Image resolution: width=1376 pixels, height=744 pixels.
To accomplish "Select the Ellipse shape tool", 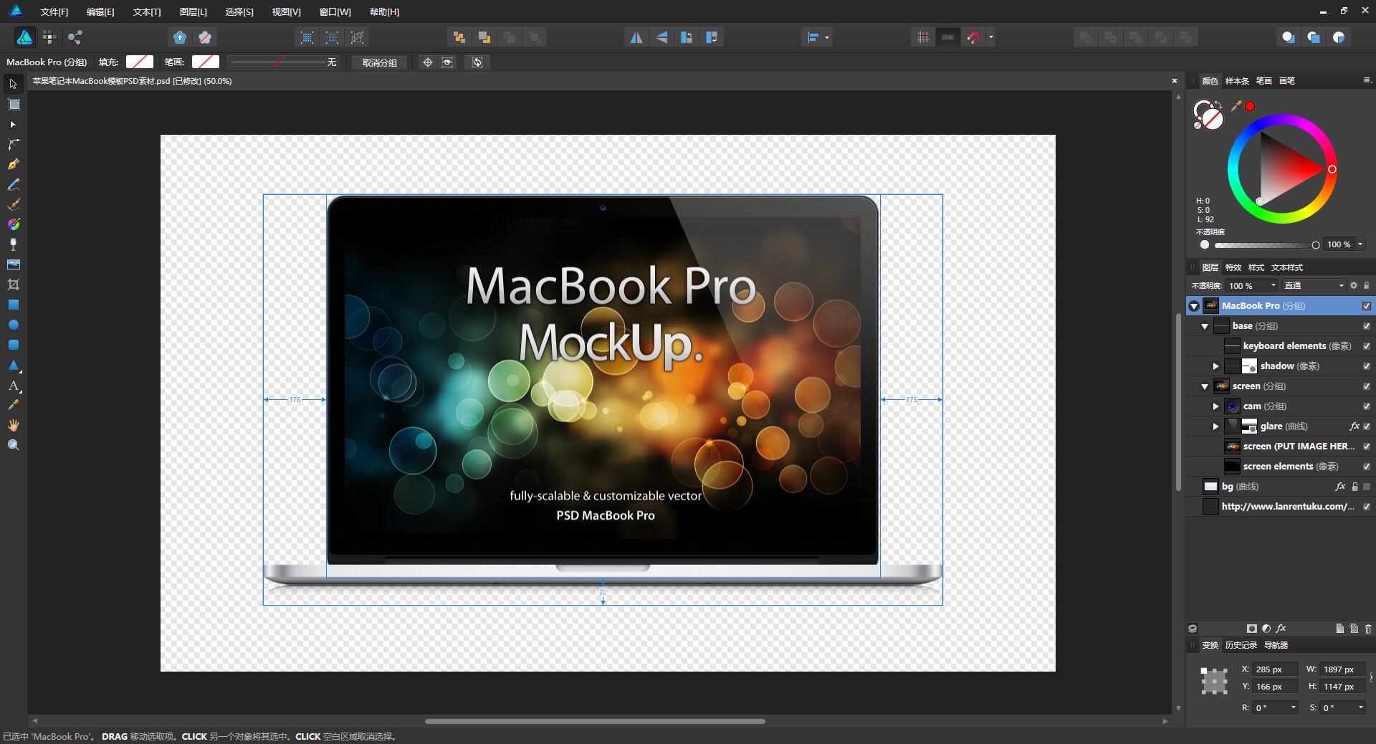I will 13,325.
